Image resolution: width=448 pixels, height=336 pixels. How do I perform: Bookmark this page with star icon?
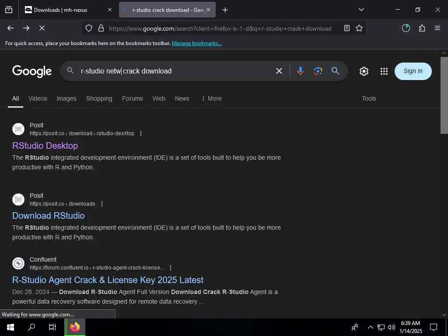coord(359,28)
